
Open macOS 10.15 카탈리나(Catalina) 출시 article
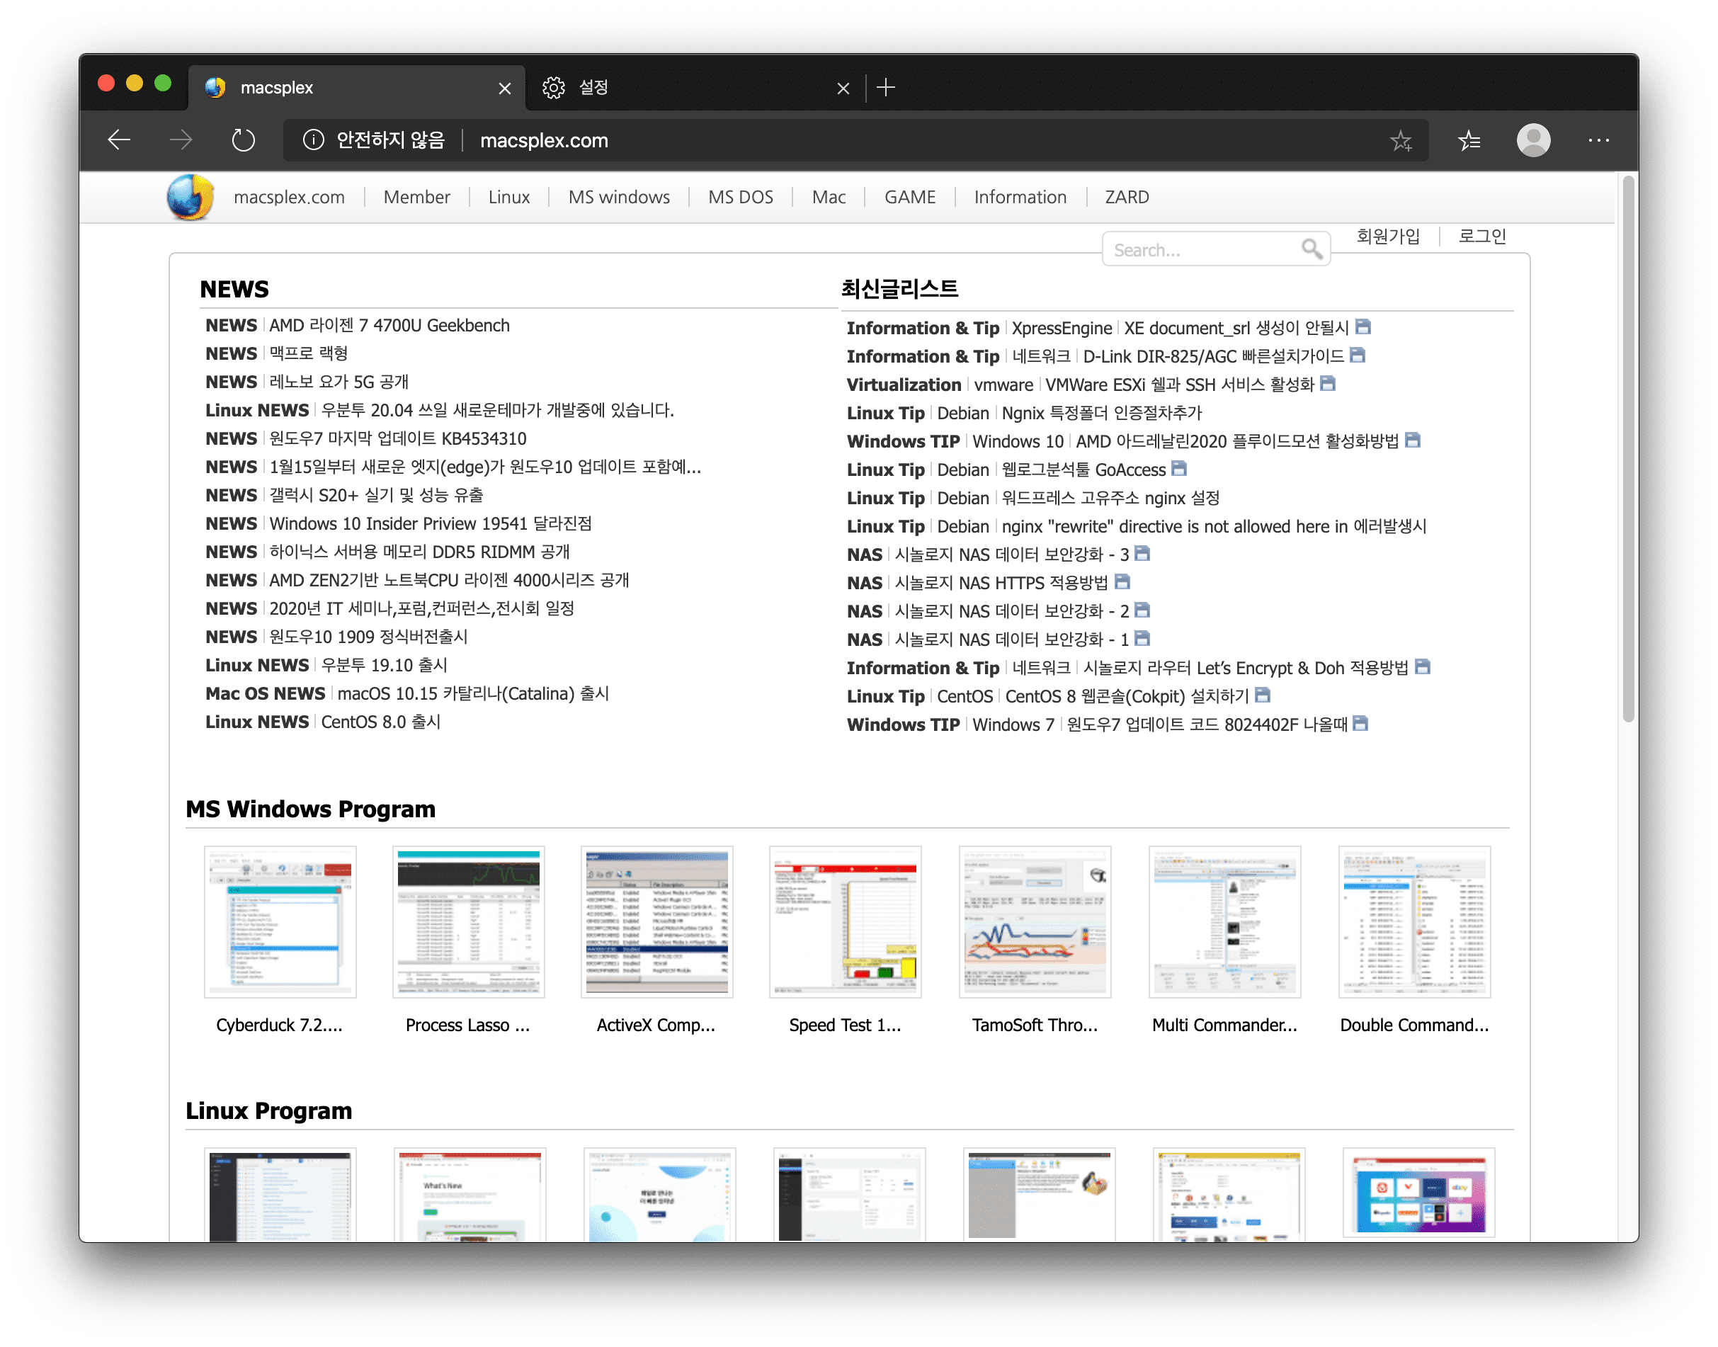473,695
